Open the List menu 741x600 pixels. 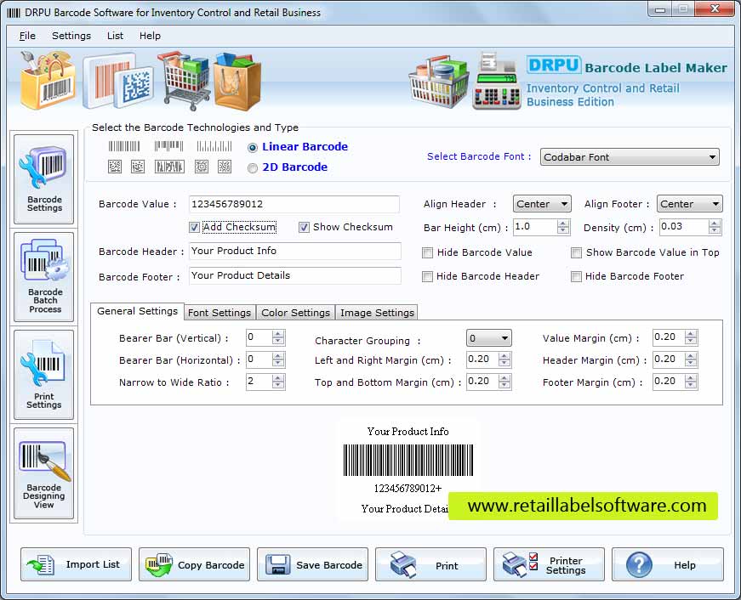[115, 36]
